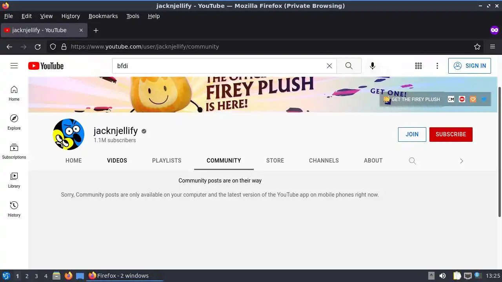This screenshot has width=502, height=282.
Task: View site security padlock info
Action: pos(64,47)
